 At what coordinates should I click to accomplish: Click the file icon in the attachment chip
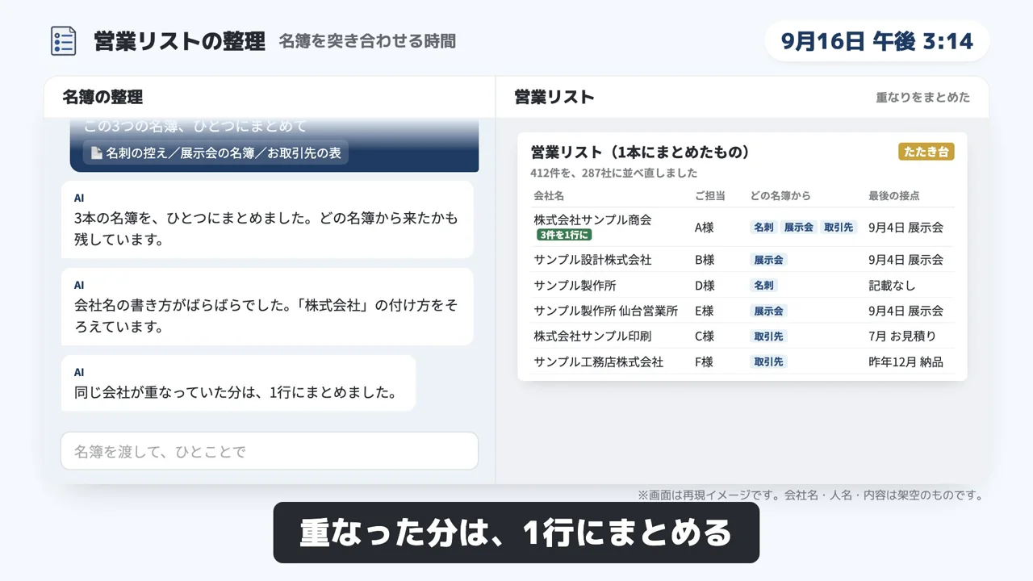pos(96,153)
